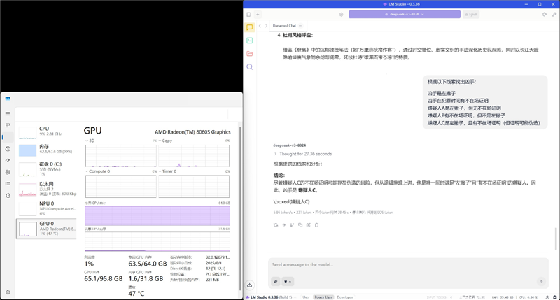This screenshot has width=560, height=300.
Task: Open the Discover search icon in LM Studio sidebar
Action: pyautogui.click(x=250, y=66)
